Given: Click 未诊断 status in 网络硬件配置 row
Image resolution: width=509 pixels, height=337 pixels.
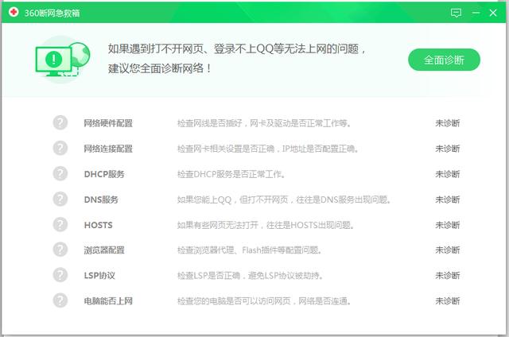Looking at the screenshot, I should point(447,123).
